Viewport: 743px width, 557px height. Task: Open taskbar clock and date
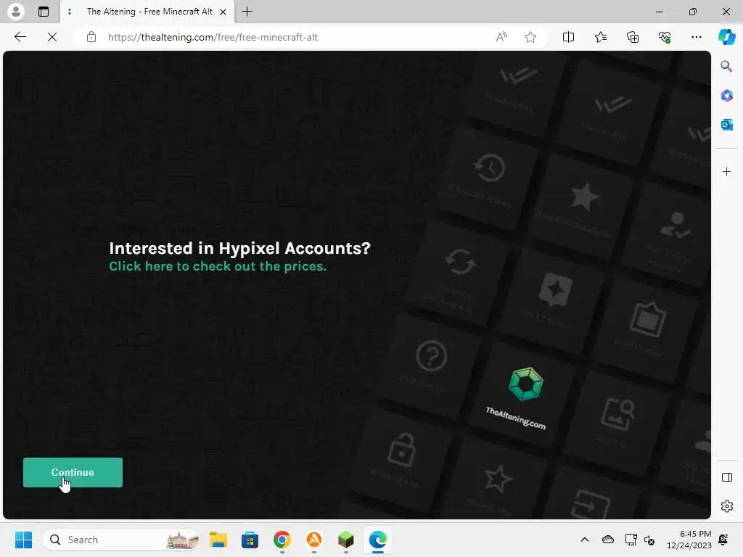(689, 540)
